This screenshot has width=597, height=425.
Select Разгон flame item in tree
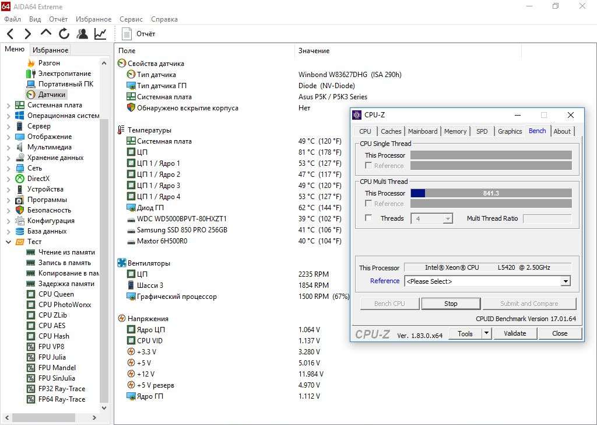[x=44, y=63]
